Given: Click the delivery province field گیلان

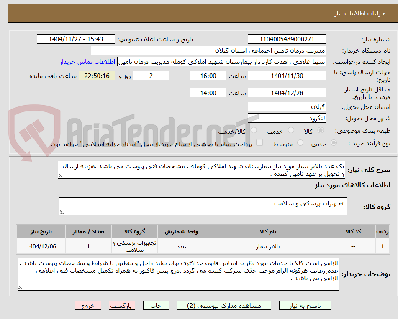Looking at the screenshot, I should (x=287, y=107).
